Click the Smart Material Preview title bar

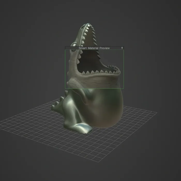[94, 48]
